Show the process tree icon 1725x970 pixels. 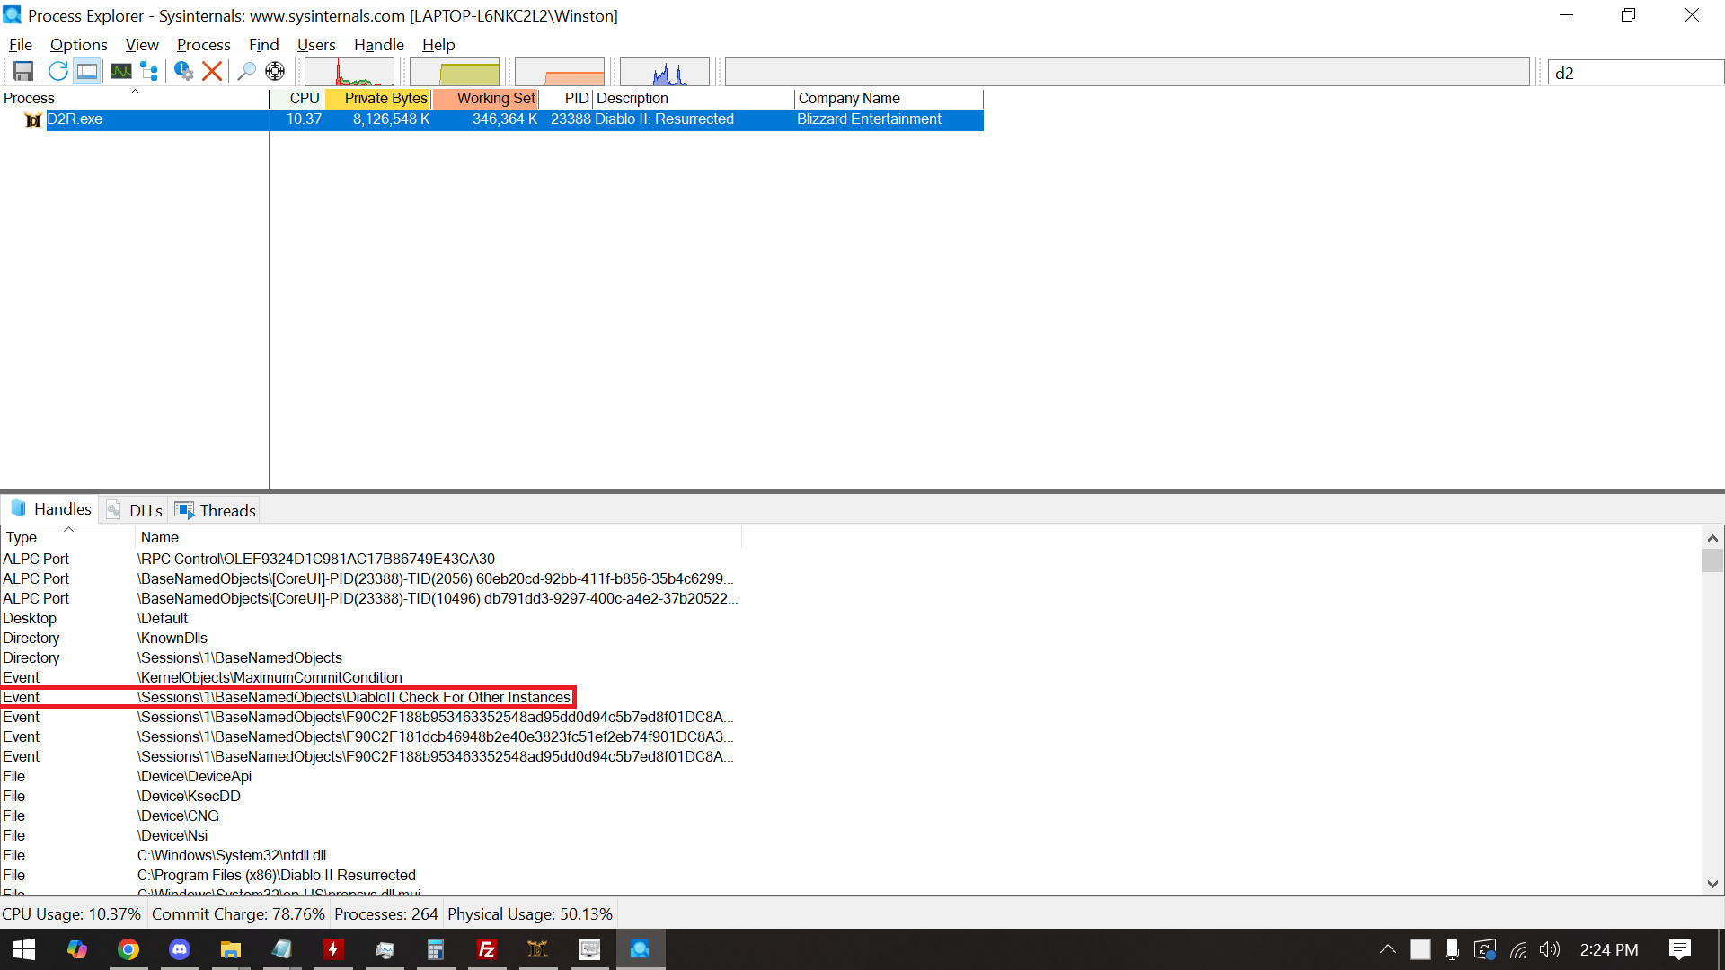(150, 71)
